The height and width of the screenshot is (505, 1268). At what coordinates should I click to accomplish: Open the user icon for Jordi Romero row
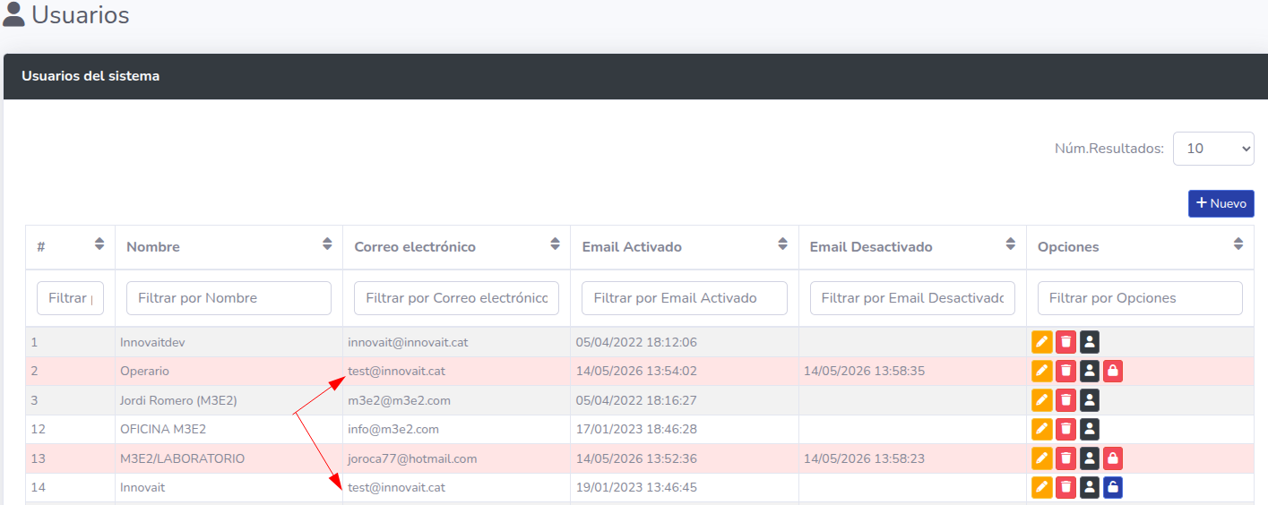coord(1089,400)
